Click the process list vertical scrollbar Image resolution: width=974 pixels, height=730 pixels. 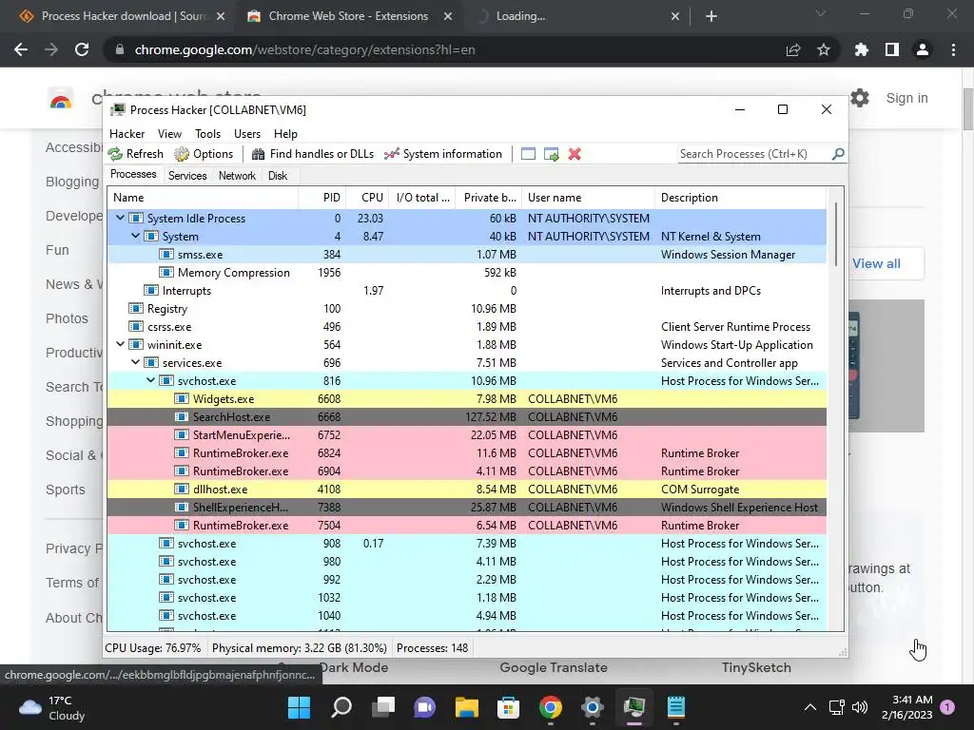click(x=836, y=234)
